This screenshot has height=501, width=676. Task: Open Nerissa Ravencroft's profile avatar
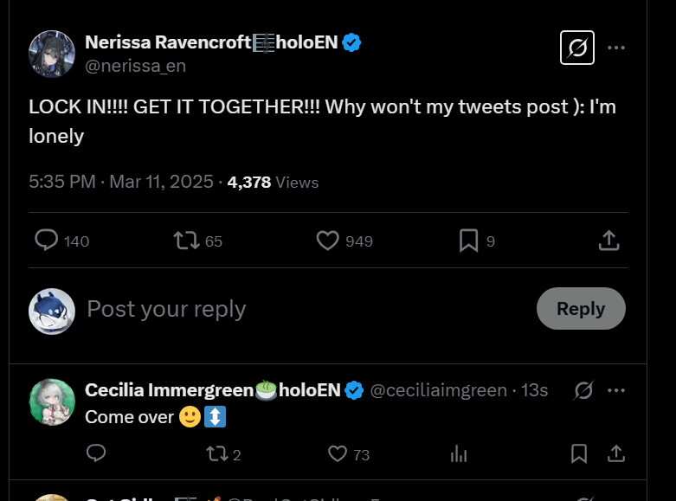(x=52, y=54)
